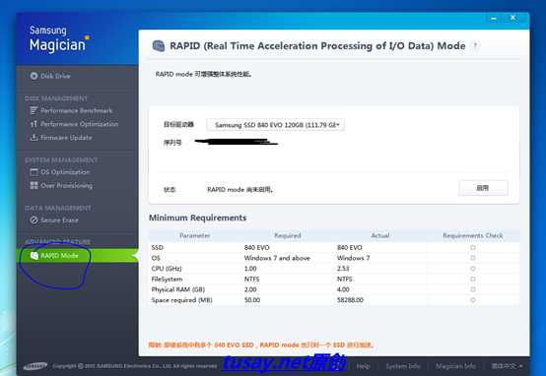The image size is (546, 376).
Task: Click the RAPID Mode sidebar icon
Action: [x=34, y=256]
